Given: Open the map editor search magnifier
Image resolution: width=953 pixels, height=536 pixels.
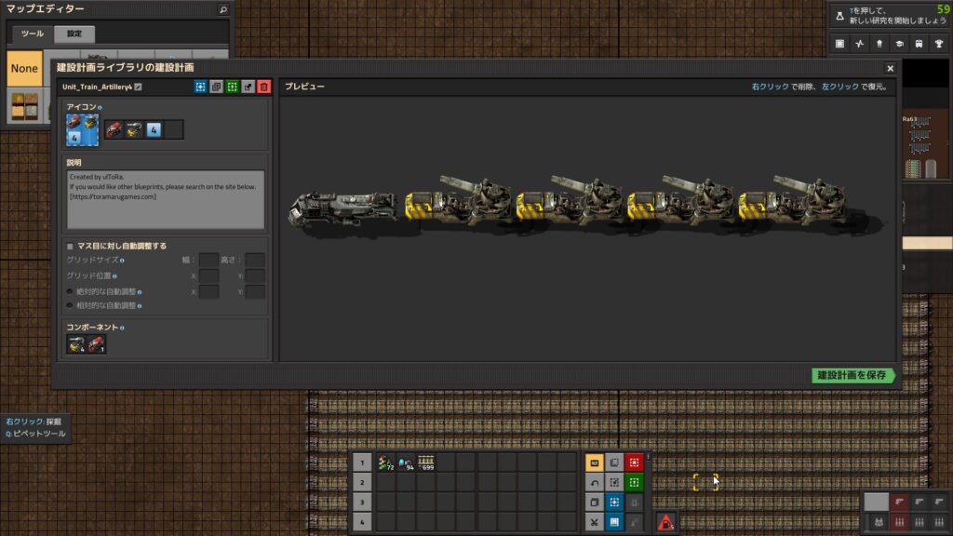Looking at the screenshot, I should [x=223, y=9].
